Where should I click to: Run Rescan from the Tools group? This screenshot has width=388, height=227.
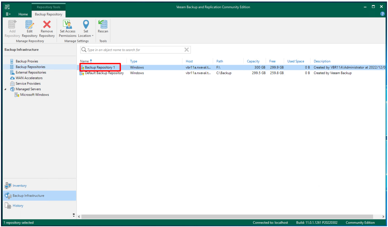tap(103, 27)
